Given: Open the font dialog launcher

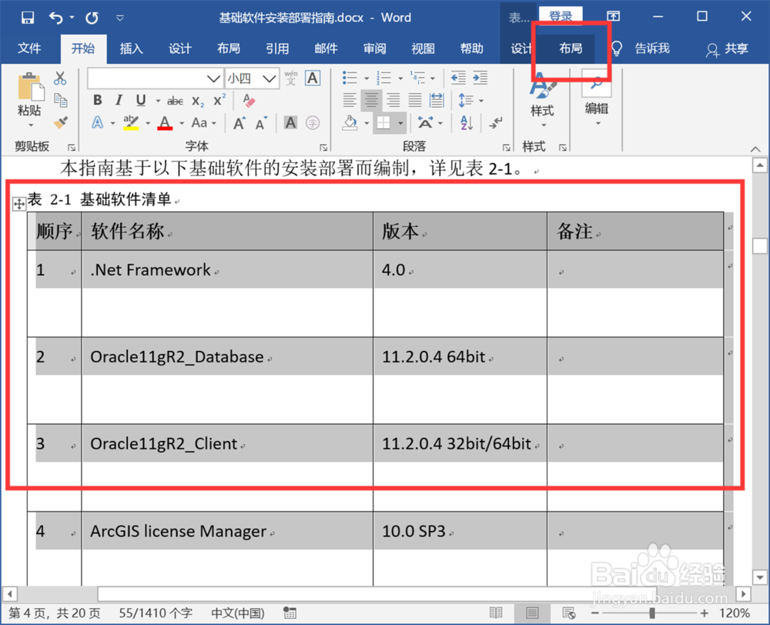Looking at the screenshot, I should [323, 147].
